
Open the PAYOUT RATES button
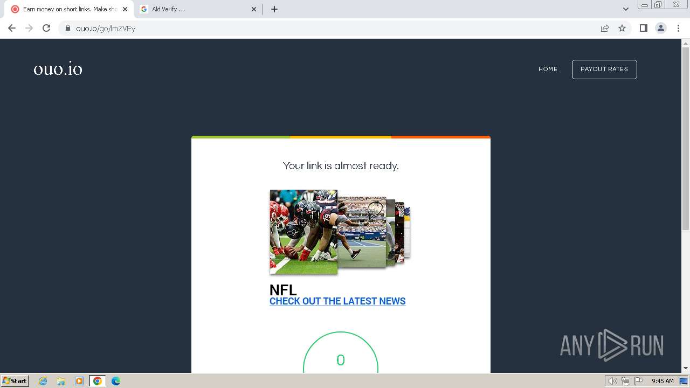tap(604, 70)
